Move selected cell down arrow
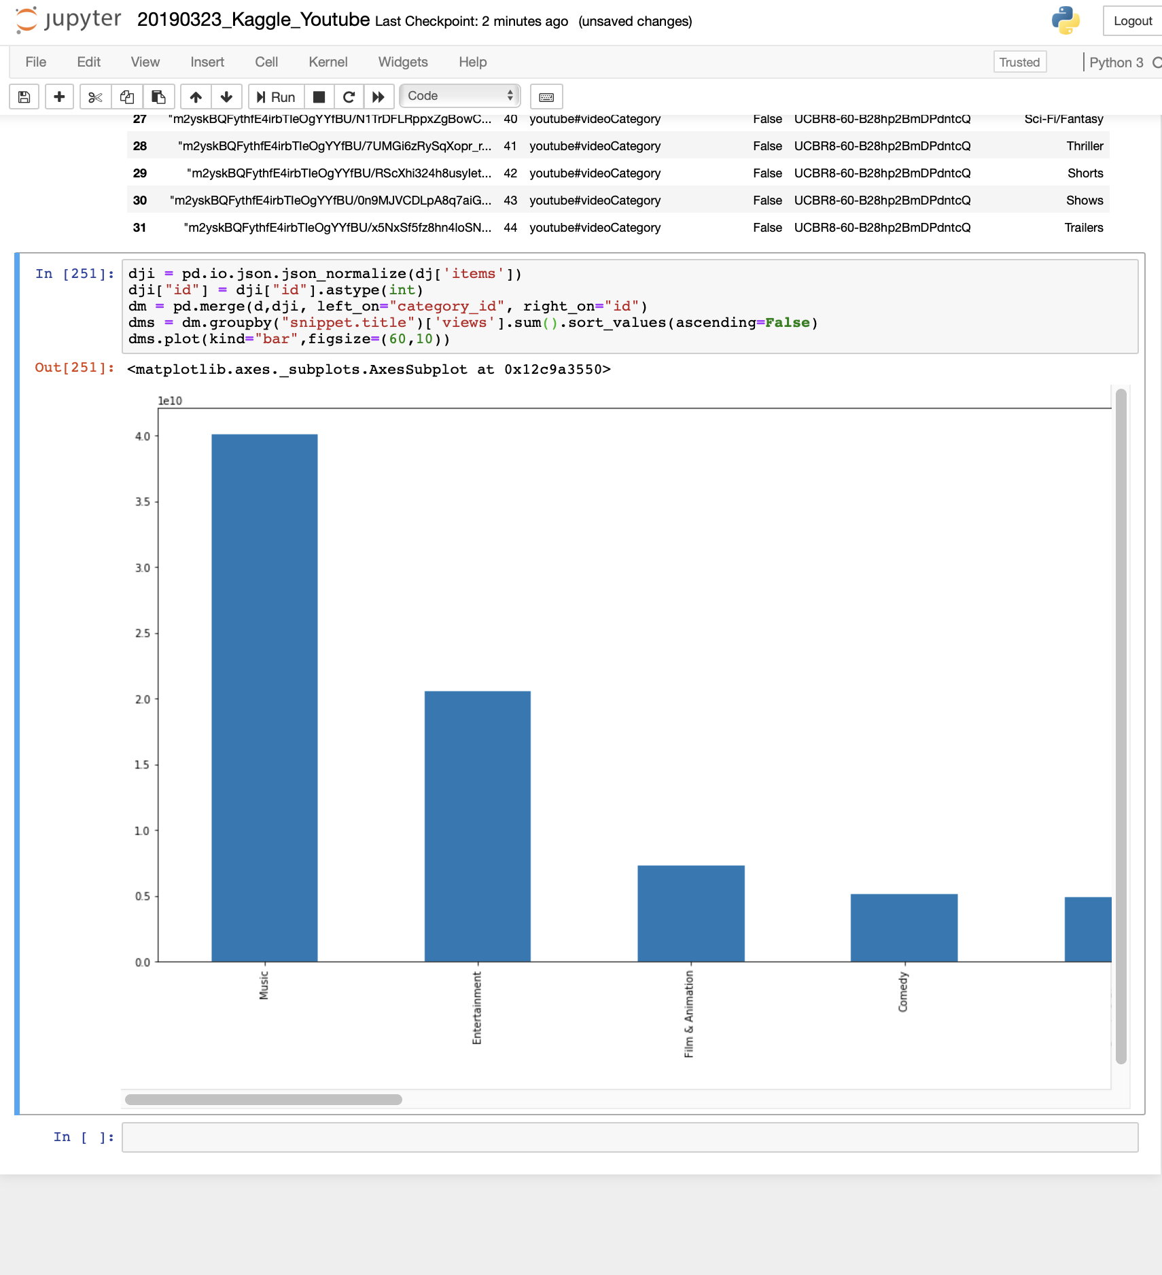This screenshot has height=1275, width=1162. (x=227, y=97)
